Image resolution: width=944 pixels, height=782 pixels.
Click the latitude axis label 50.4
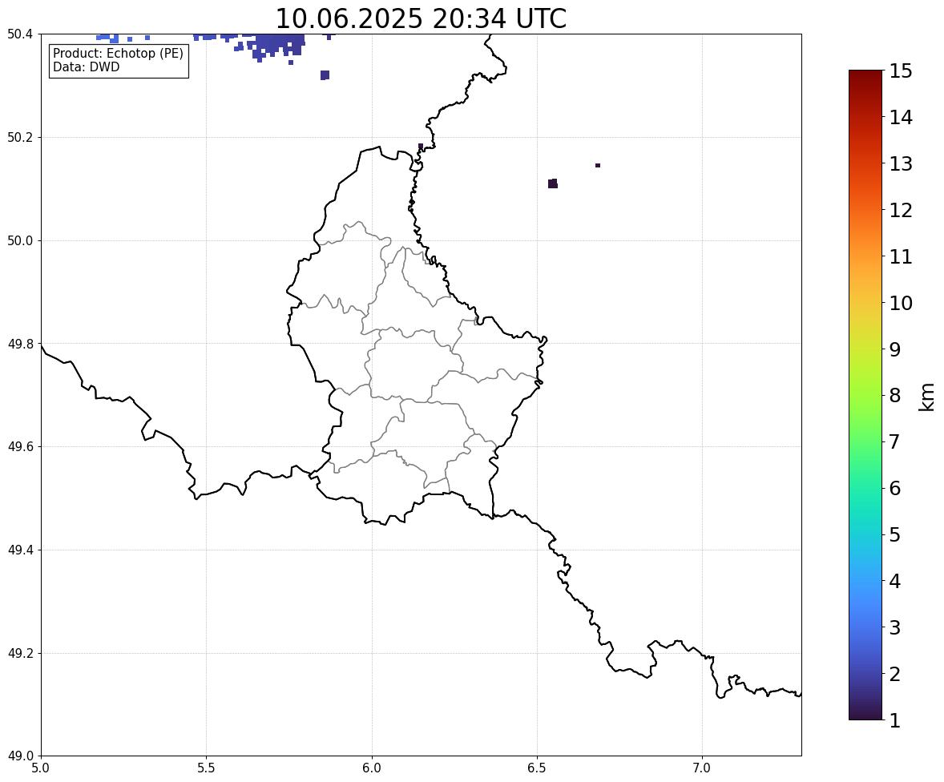(20, 34)
